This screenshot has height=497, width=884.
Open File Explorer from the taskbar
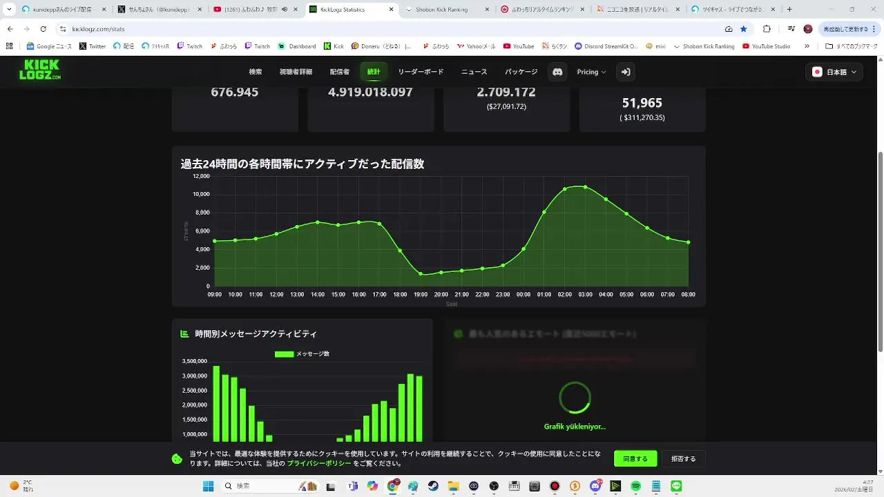[x=453, y=486]
